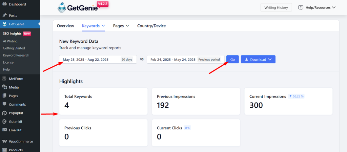
Task: Click the Track and manage keyword reports text
Action: point(90,48)
